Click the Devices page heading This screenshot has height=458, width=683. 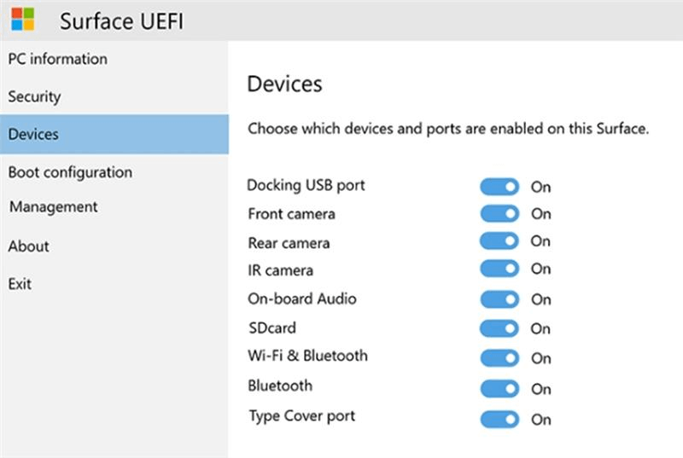(284, 84)
